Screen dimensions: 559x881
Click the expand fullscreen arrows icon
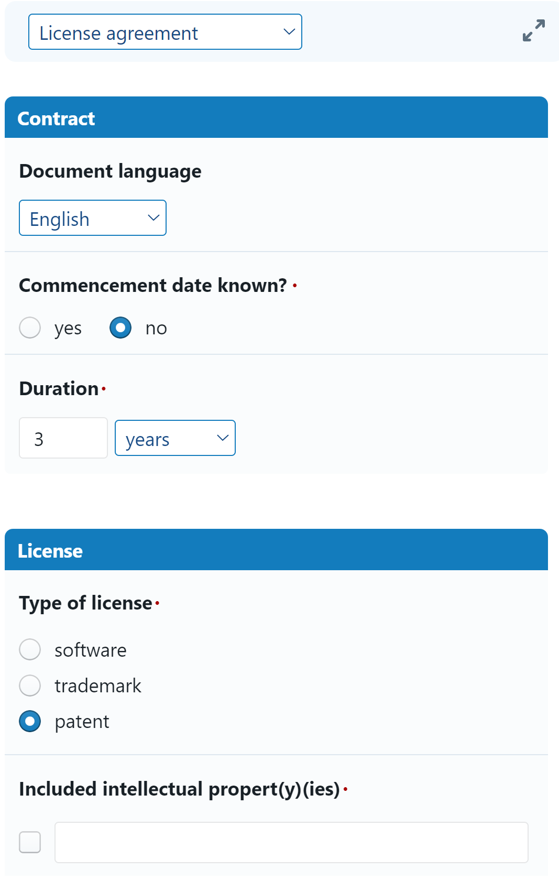point(533,30)
